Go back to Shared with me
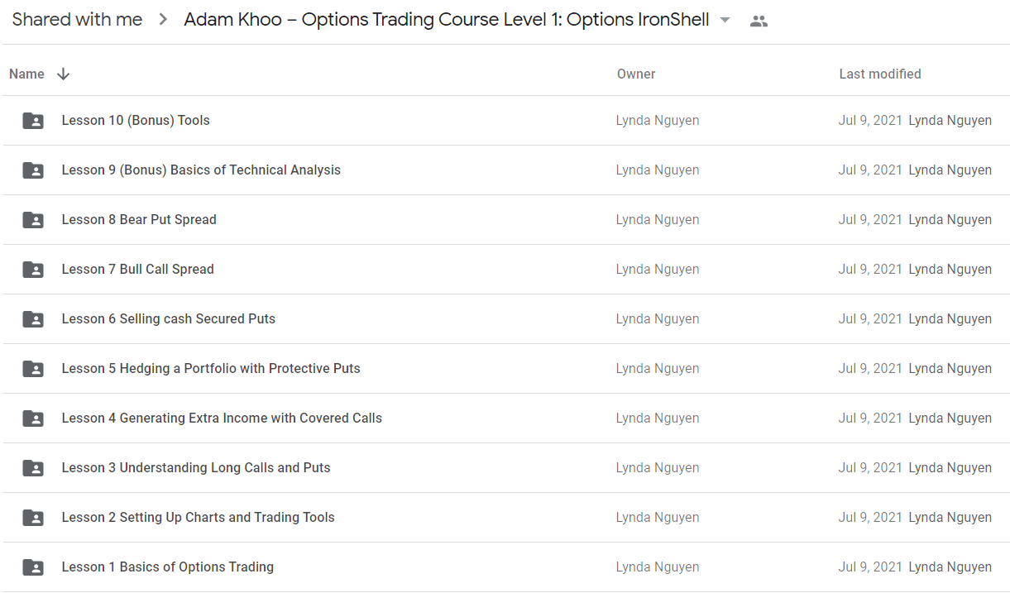Viewport: 1010px width, 593px height. click(77, 20)
